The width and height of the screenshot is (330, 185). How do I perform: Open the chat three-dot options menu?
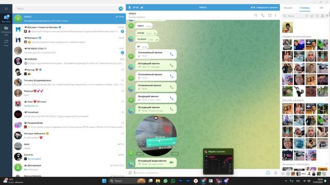276,15
